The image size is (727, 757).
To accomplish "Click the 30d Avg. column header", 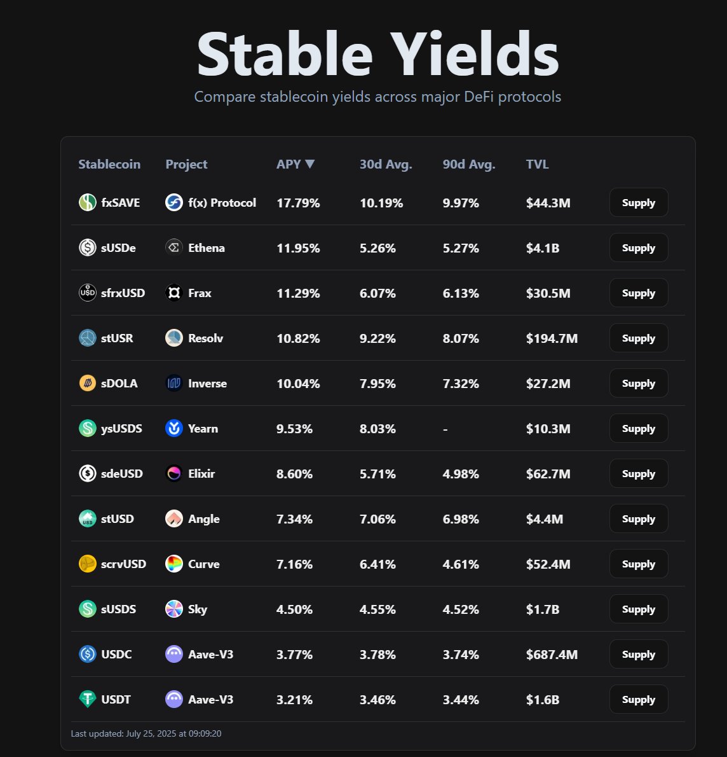I will click(385, 163).
